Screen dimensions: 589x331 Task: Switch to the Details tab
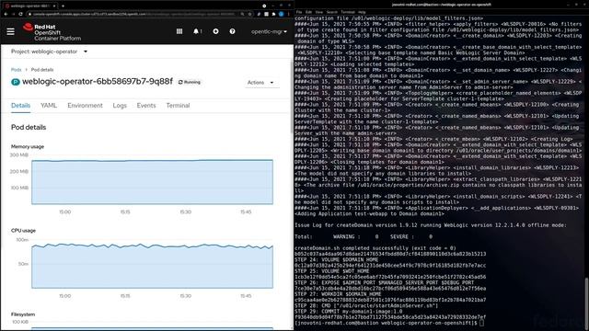[x=20, y=106]
